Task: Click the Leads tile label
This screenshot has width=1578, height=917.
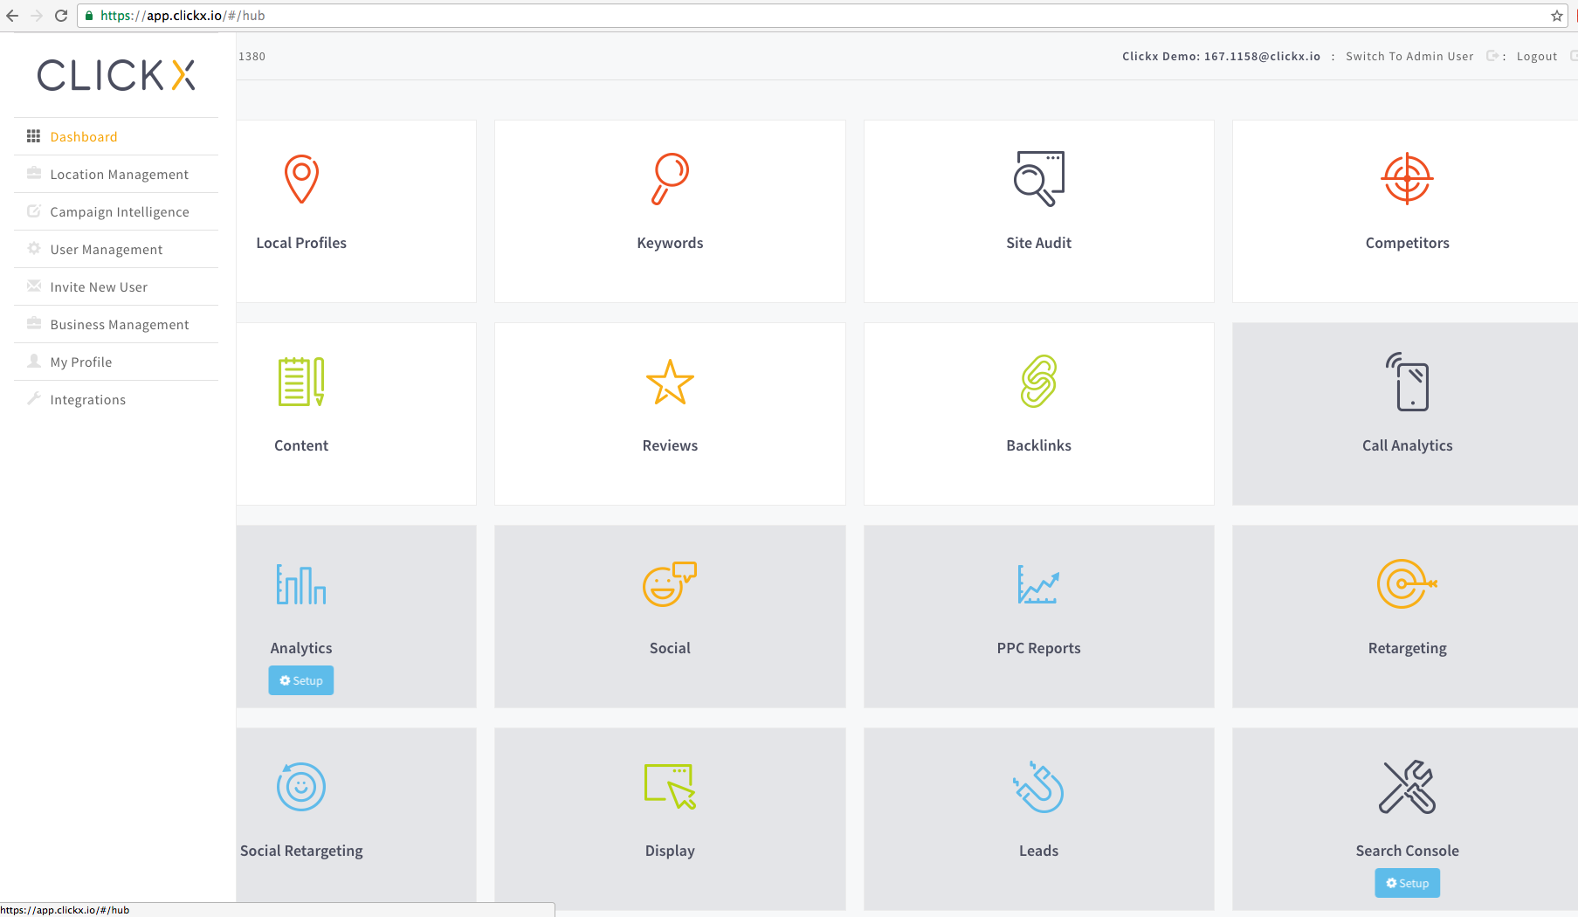Action: (x=1038, y=851)
